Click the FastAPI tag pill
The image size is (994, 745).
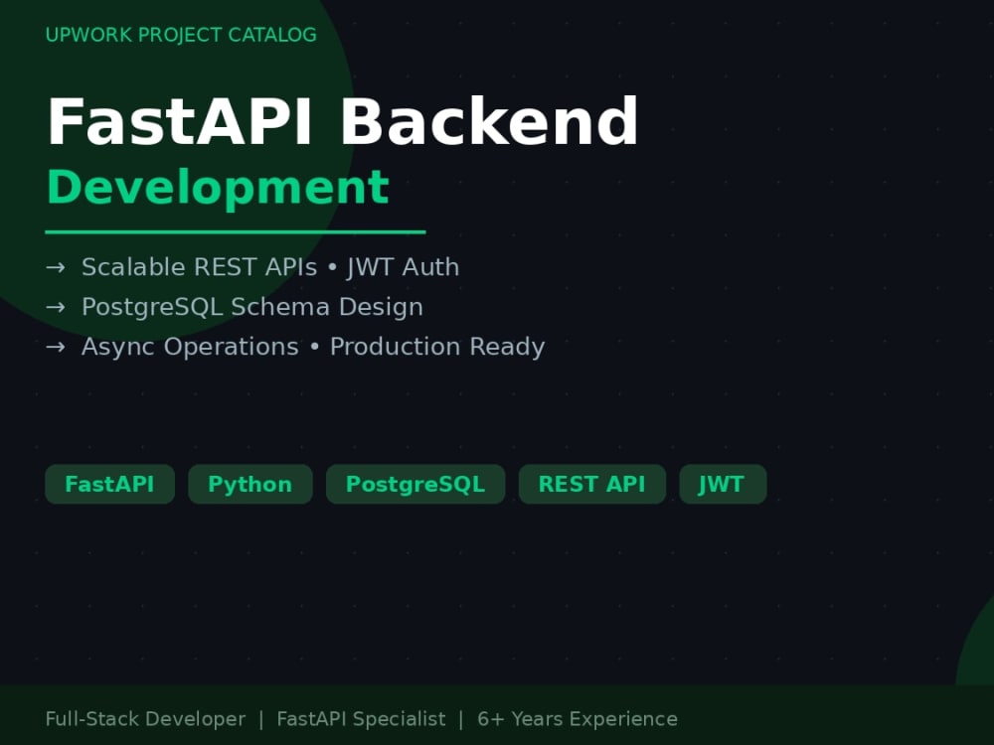coord(109,484)
